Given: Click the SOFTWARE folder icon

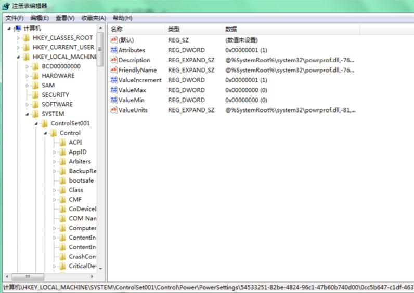Looking at the screenshot, I should [35, 104].
